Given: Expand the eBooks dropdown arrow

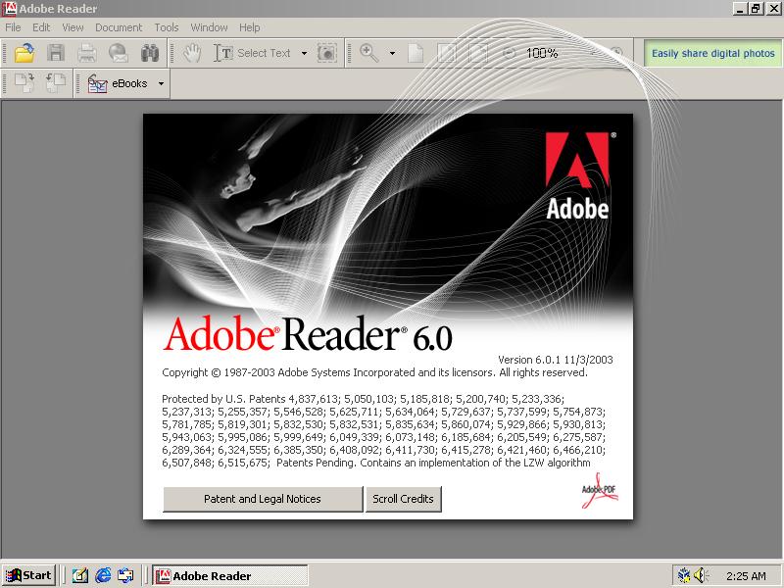Looking at the screenshot, I should click(161, 83).
